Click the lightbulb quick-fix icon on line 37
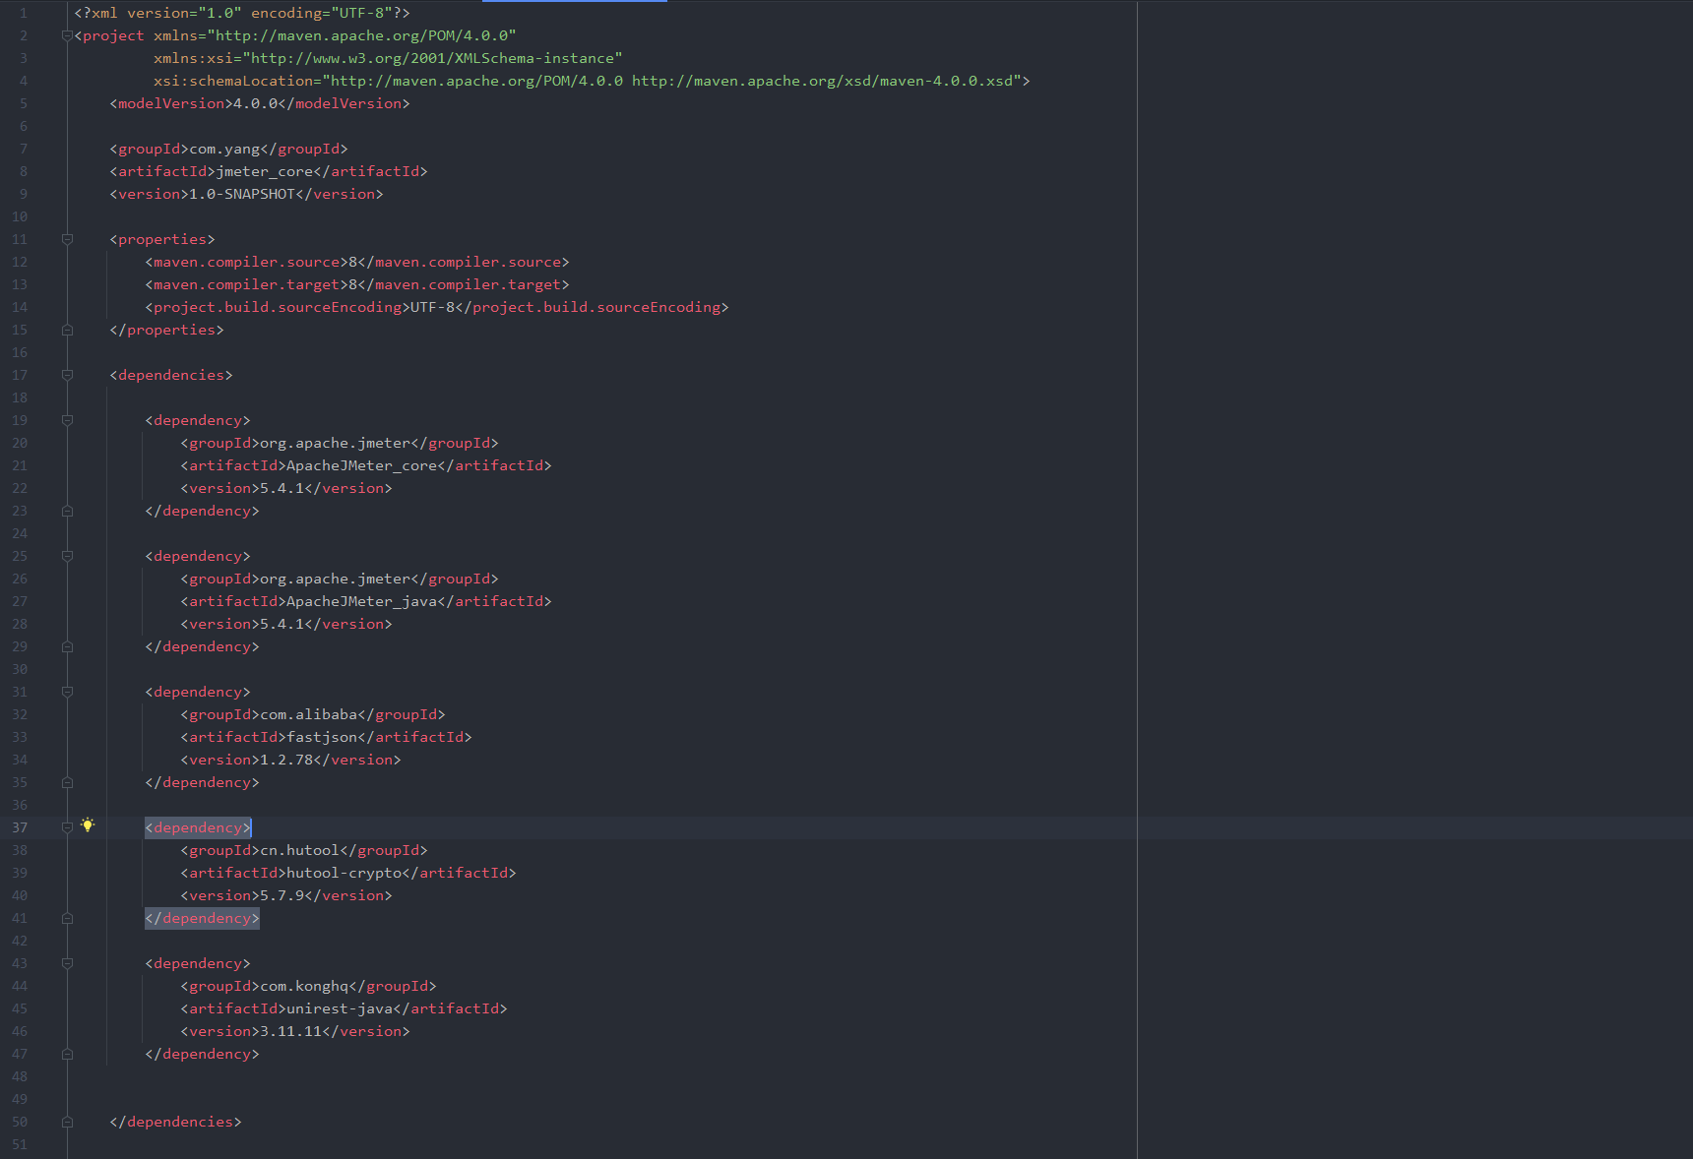Image resolution: width=1693 pixels, height=1159 pixels. coord(88,825)
